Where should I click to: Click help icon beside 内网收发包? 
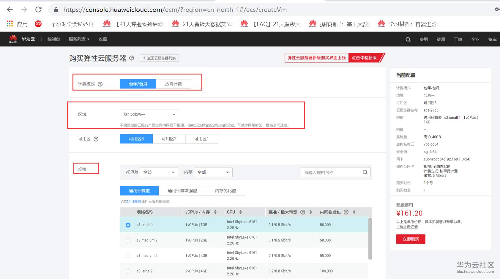click(346, 212)
